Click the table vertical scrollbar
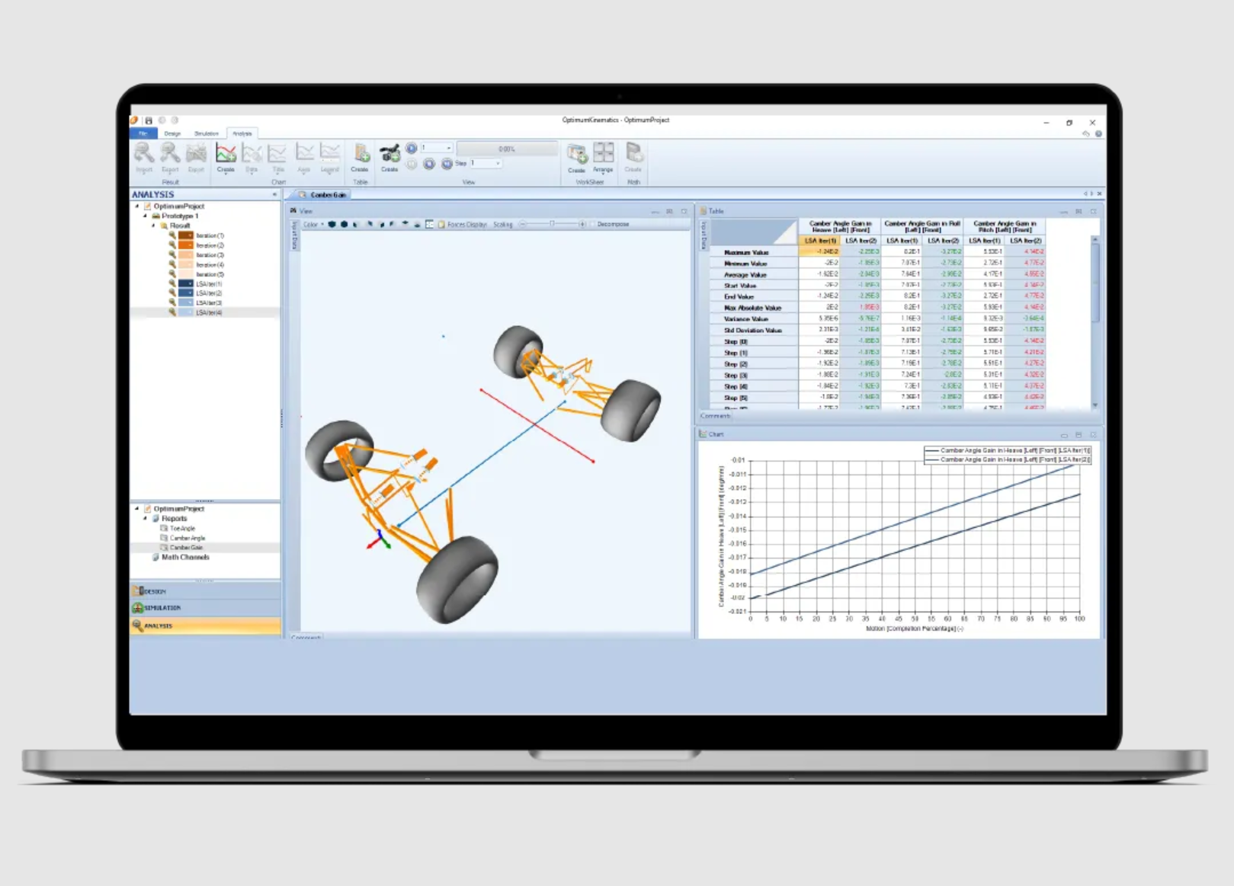 coord(1095,323)
